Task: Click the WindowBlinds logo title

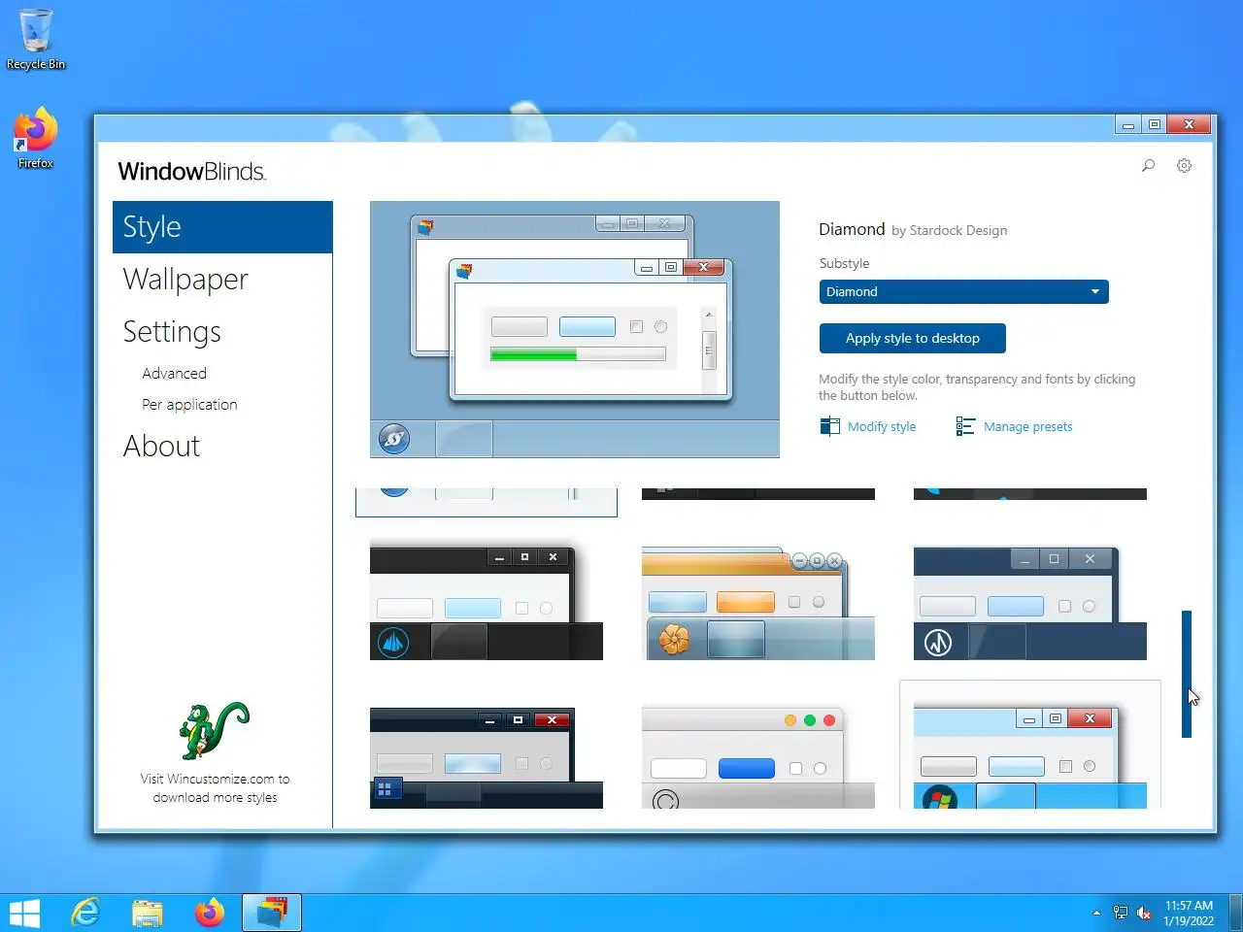Action: [x=192, y=172]
